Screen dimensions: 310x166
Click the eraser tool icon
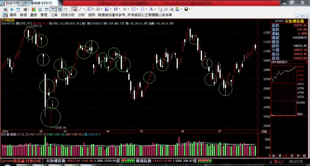165,9
